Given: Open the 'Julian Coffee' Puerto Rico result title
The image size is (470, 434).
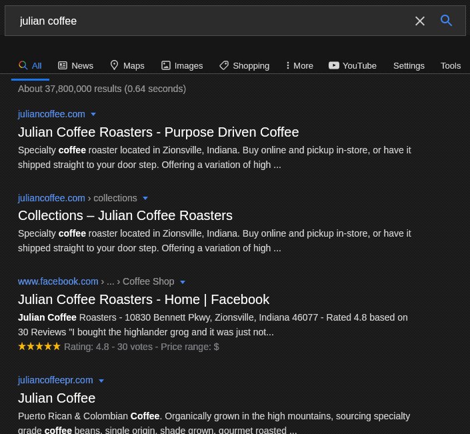Looking at the screenshot, I should (x=57, y=398).
